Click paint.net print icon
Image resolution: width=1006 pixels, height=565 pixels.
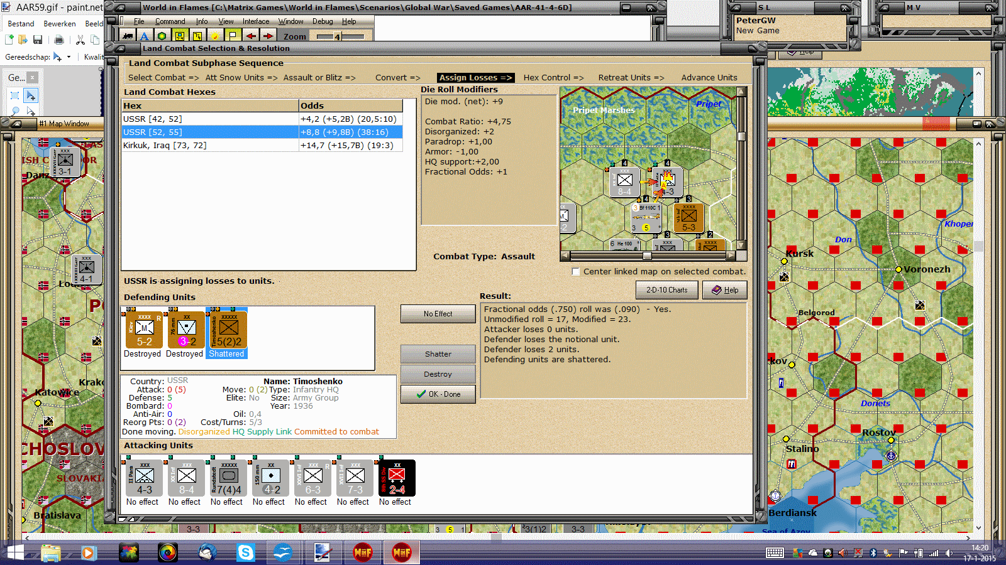[59, 40]
